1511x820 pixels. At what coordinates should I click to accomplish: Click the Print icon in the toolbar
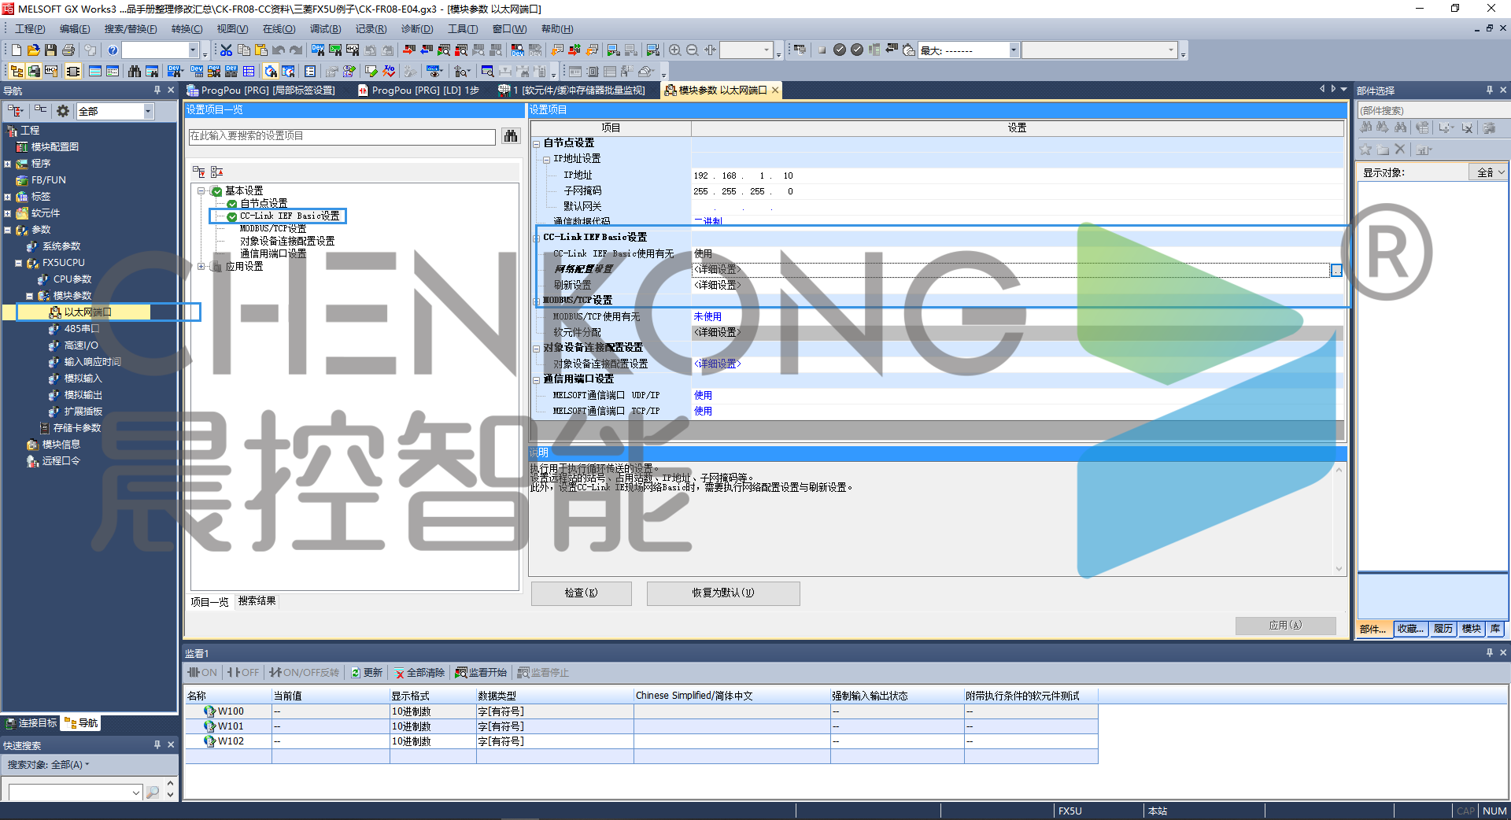(68, 50)
